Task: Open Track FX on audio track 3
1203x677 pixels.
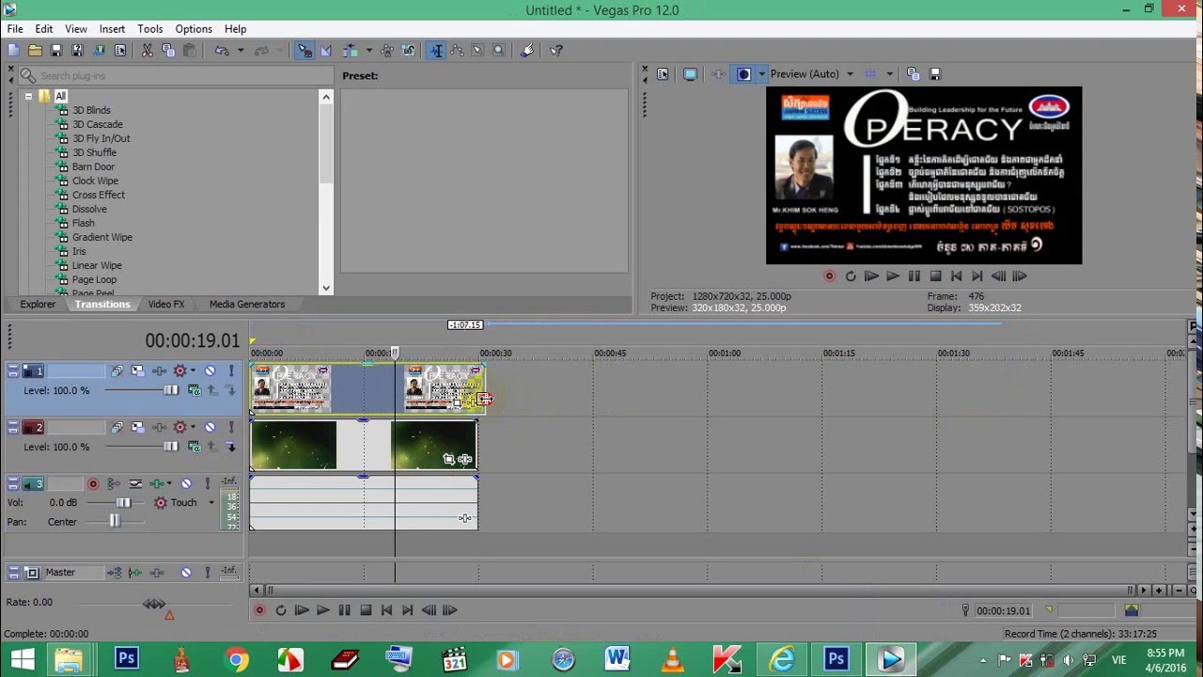Action: pyautogui.click(x=157, y=483)
